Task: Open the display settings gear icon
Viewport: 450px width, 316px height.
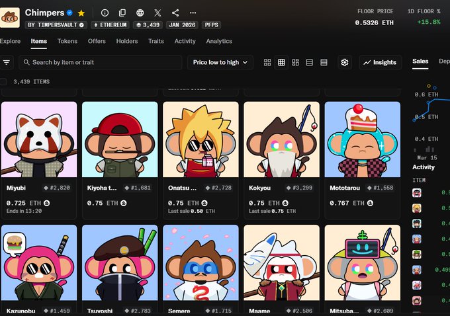Action: [344, 62]
